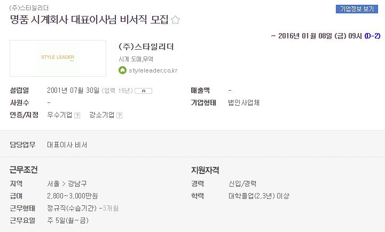Click the green home icon beside website
385x232 pixels.
[x=122, y=70]
